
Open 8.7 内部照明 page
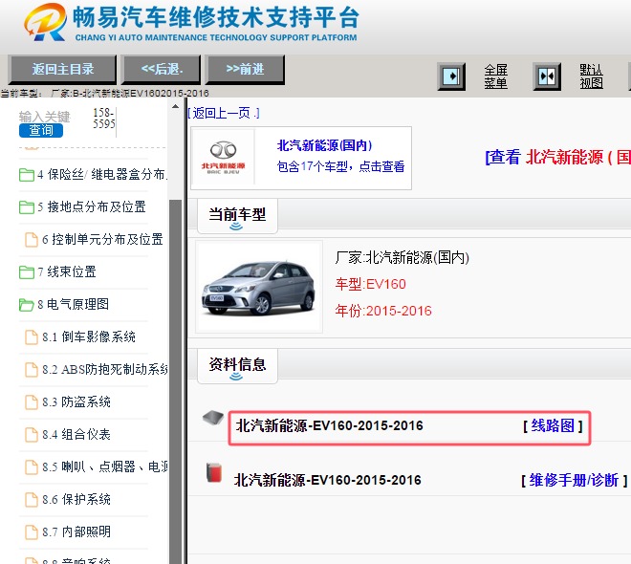[76, 532]
